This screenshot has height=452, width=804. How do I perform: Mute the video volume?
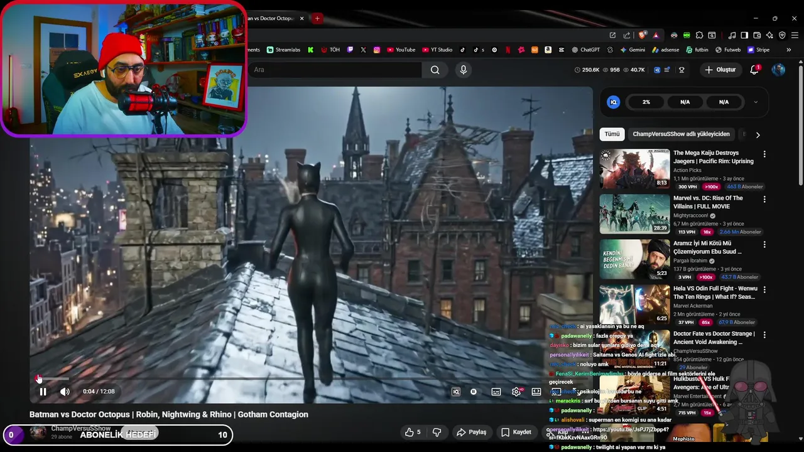(65, 392)
